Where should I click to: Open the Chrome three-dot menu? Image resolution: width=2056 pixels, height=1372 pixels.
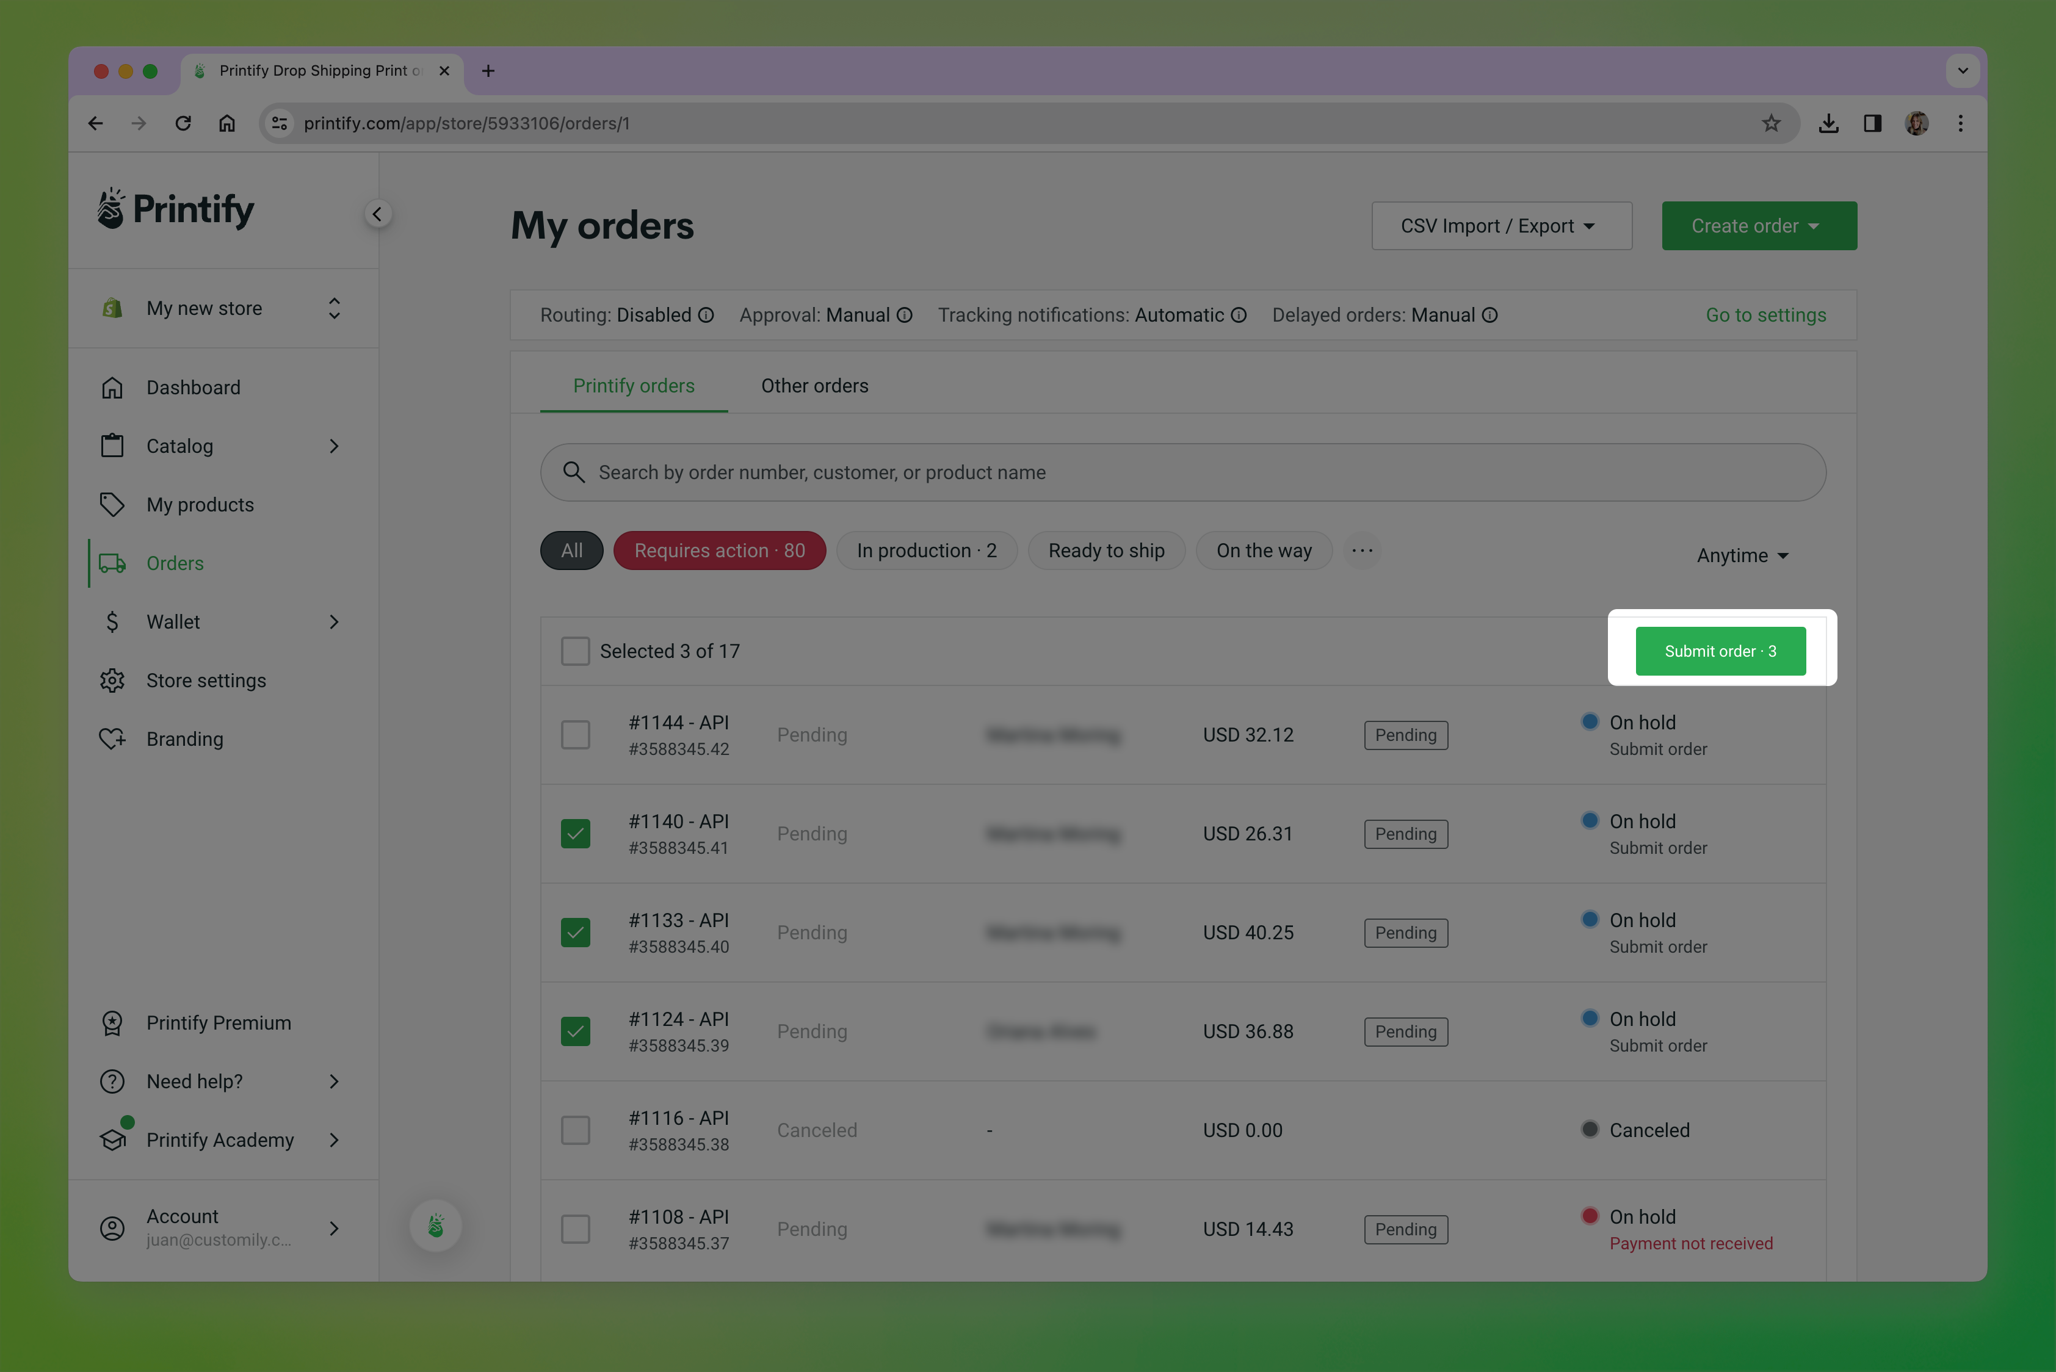click(x=1961, y=123)
